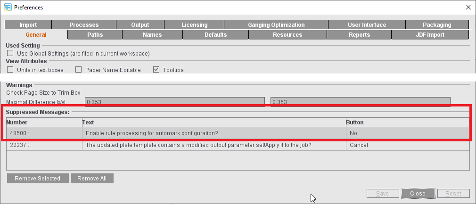
Task: Click the Preferences window app icon
Action: (8, 7)
